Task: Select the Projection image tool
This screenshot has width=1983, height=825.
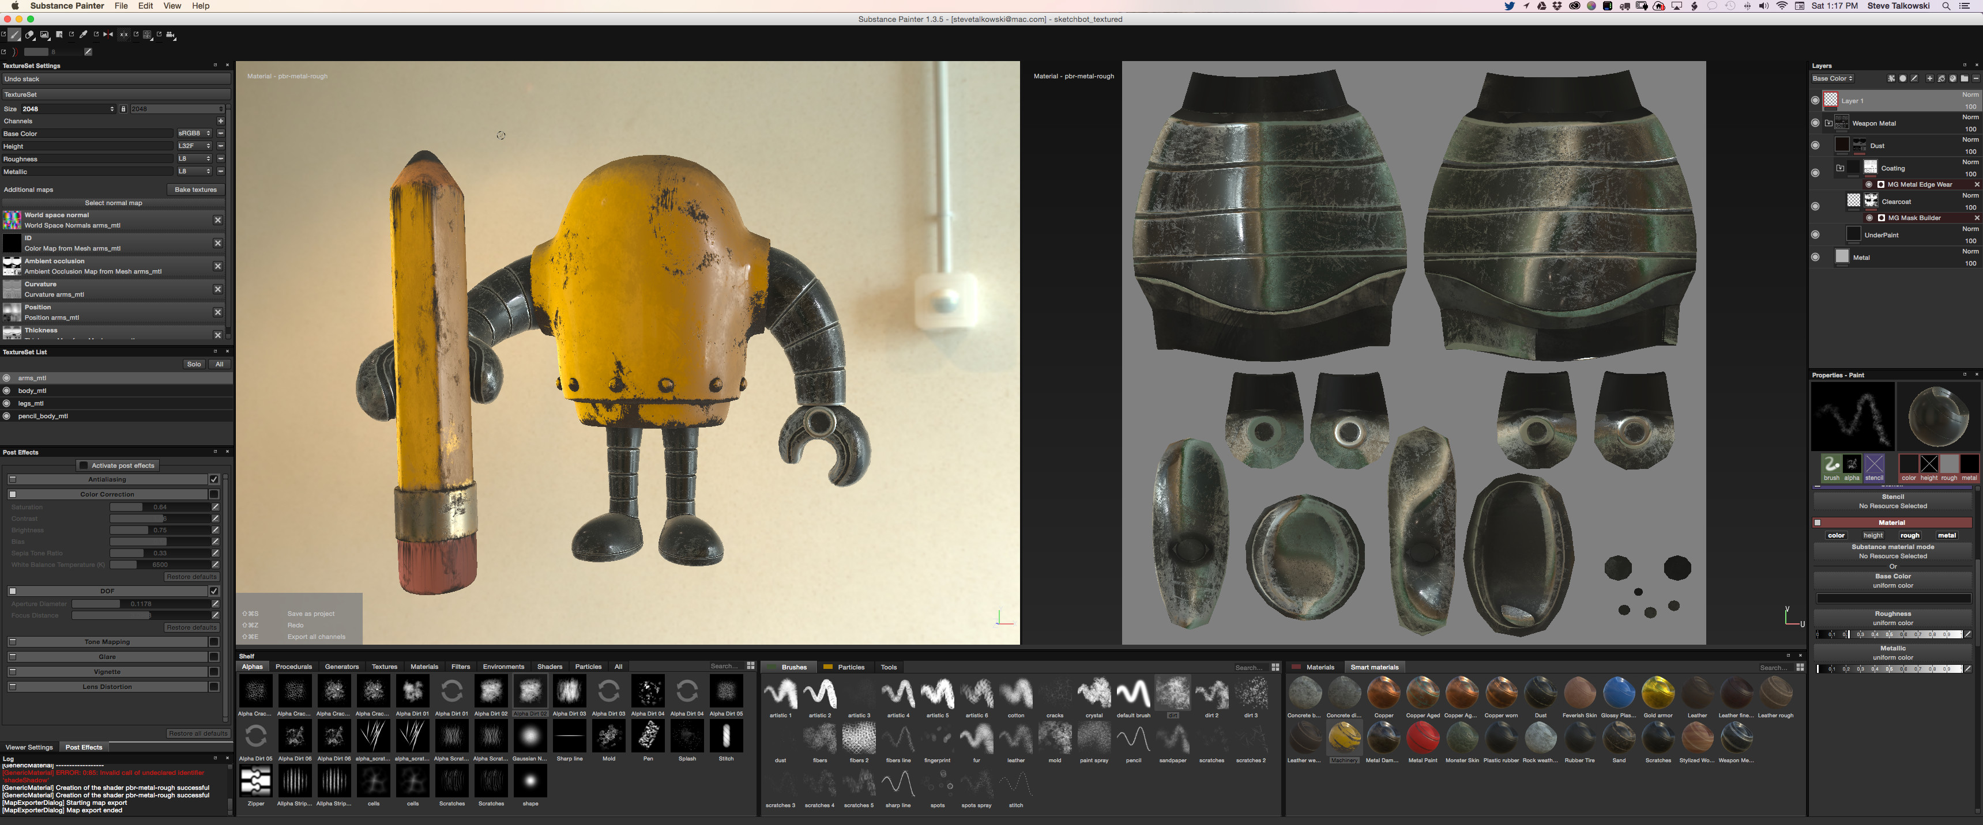Action: [44, 35]
